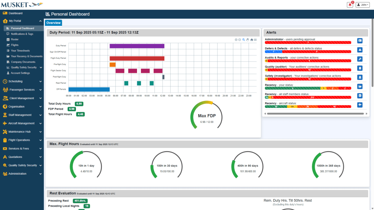Reset chart zoom with home icon
The width and height of the screenshot is (374, 210).
pyautogui.click(x=252, y=39)
